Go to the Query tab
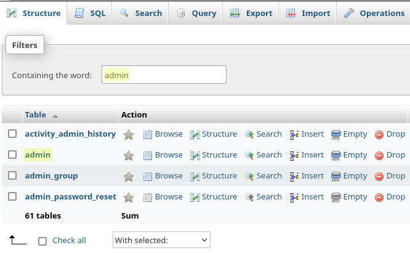Screen dimensions: 410x253 (195, 13)
